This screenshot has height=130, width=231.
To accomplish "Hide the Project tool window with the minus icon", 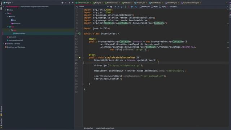I will [73, 3].
